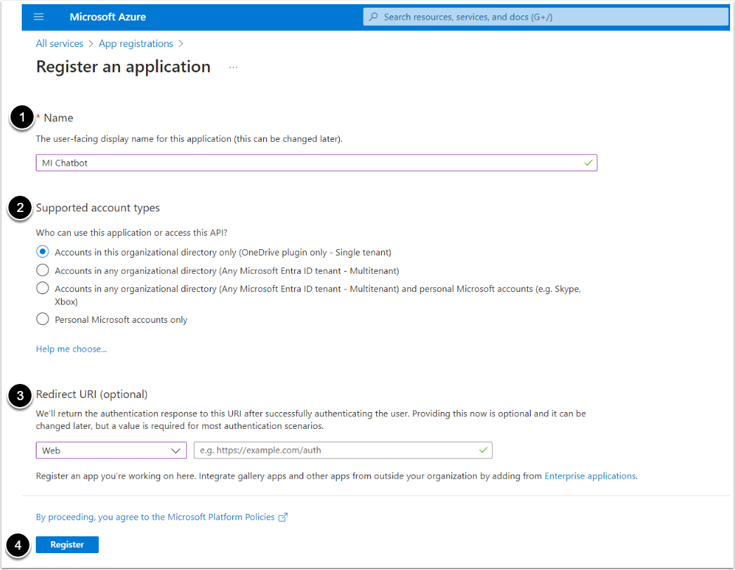Select Multitenant and personal Microsoft accounts option
The image size is (735, 570).
43,289
